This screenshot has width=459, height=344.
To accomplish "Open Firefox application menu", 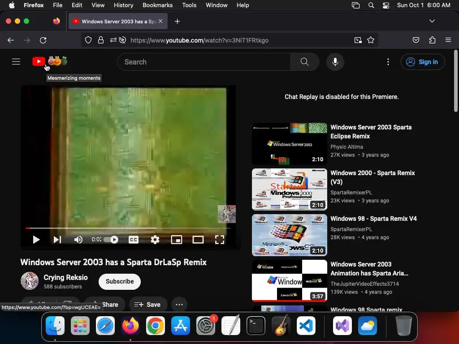I will [x=448, y=40].
